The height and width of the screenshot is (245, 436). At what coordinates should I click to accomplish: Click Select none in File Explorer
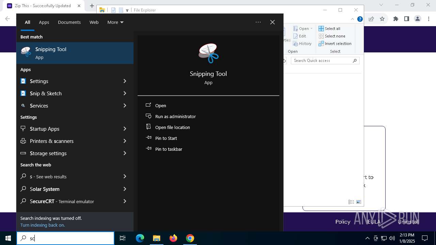[332, 36]
